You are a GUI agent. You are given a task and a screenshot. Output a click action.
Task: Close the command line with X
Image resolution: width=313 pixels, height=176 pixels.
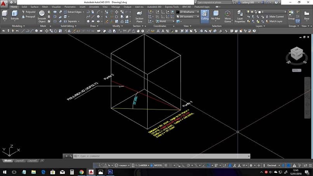tap(66, 156)
